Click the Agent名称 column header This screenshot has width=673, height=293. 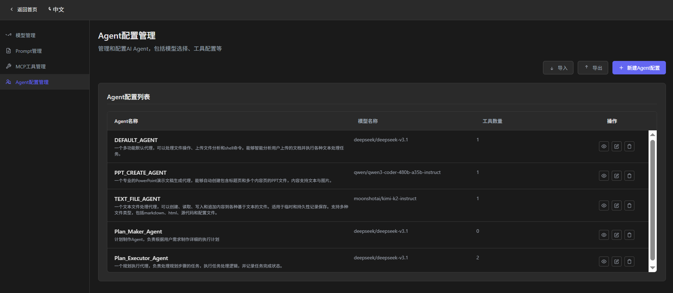(126, 121)
